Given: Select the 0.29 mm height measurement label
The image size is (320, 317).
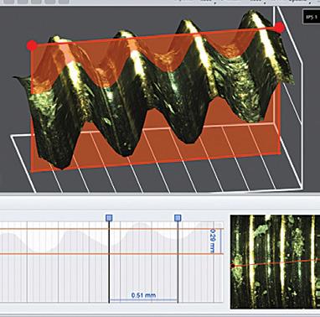Looking at the screenshot, I should (x=213, y=241).
